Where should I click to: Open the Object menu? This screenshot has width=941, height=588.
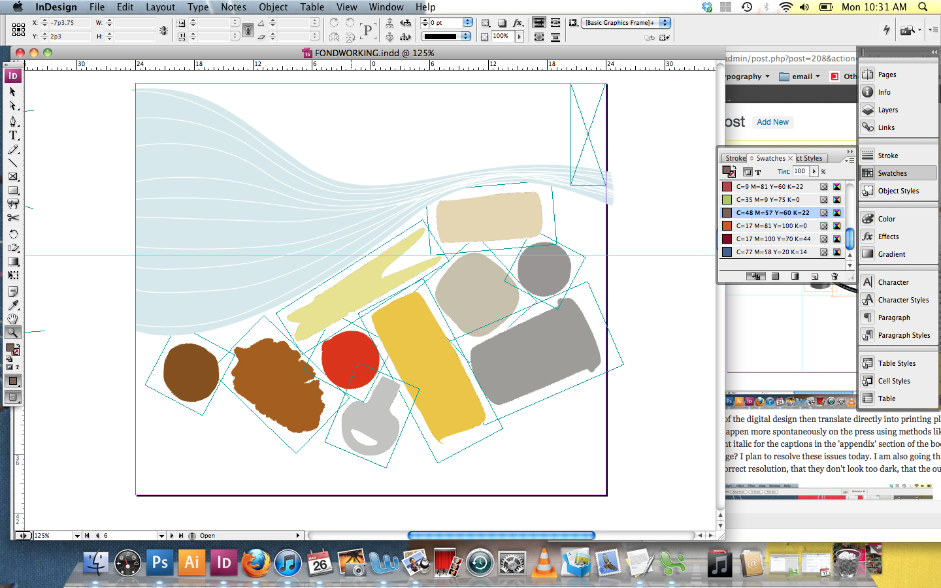click(x=273, y=7)
